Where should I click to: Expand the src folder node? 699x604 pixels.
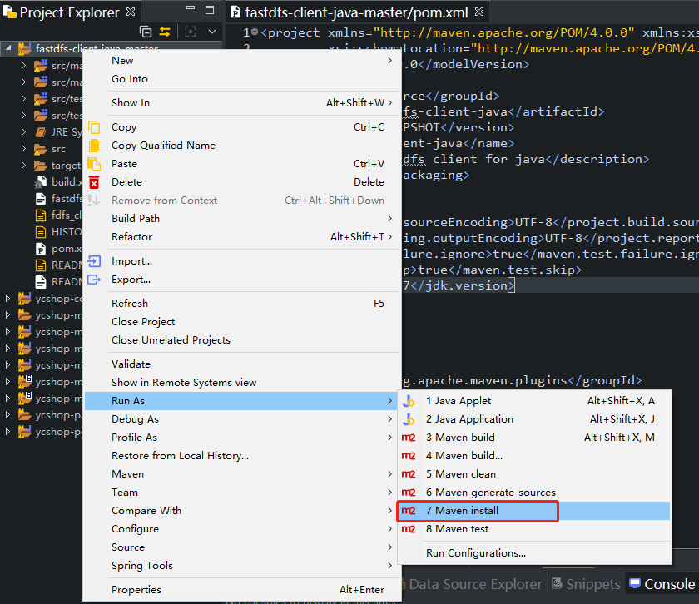(23, 148)
